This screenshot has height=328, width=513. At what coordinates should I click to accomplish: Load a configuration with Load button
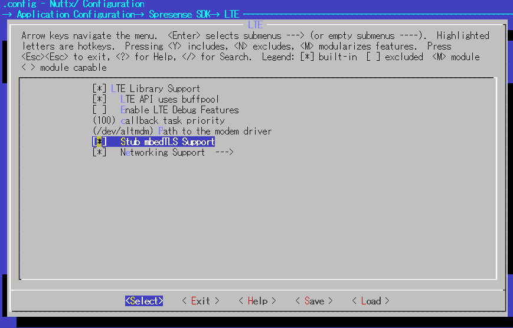371,301
